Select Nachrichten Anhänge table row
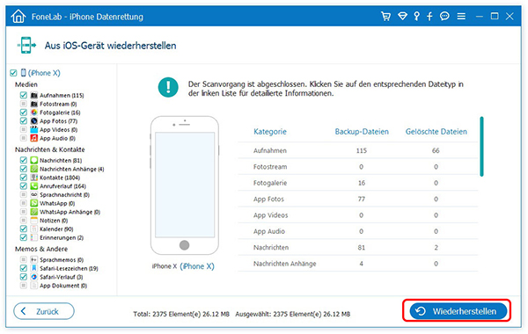This screenshot has height=334, width=528. tap(358, 264)
